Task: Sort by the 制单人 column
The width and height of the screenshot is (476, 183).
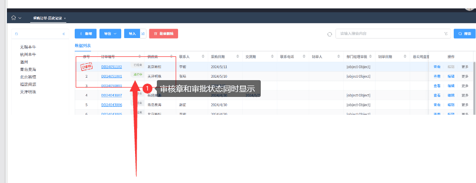Action: (338, 56)
